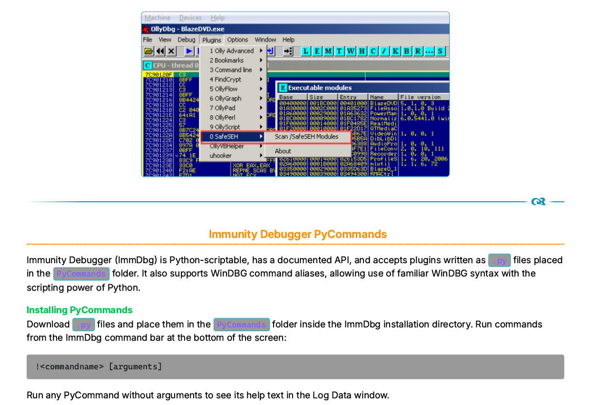The width and height of the screenshot is (599, 405).
Task: Open Threads window with T toolbar button
Action: click(x=340, y=51)
